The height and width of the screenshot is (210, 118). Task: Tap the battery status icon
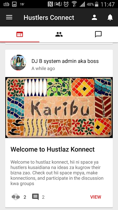click(x=96, y=4)
